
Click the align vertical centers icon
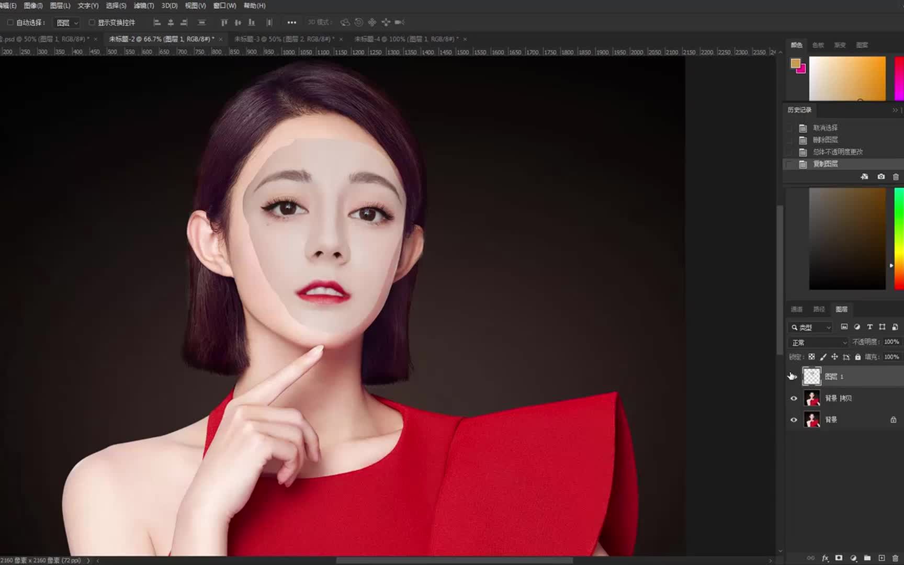[x=238, y=22]
